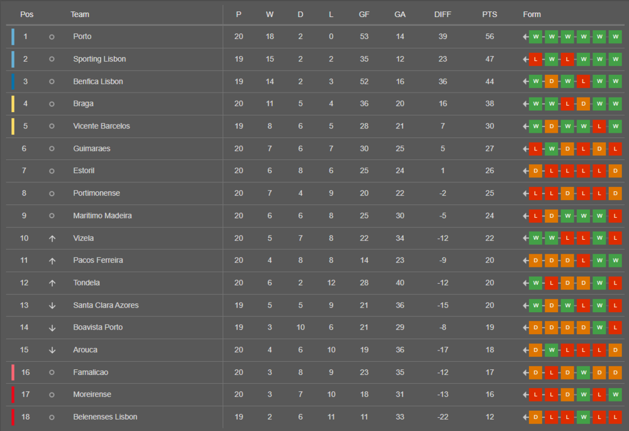
Task: Click the down arrow beside Santa Clara Azores
Action: [52, 306]
